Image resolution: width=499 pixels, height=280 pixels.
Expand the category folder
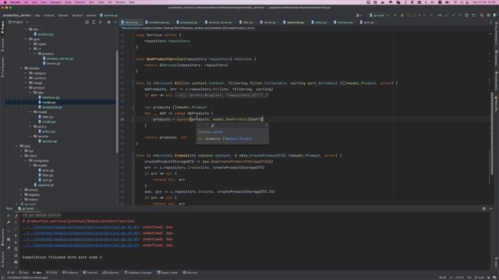[x=26, y=73]
